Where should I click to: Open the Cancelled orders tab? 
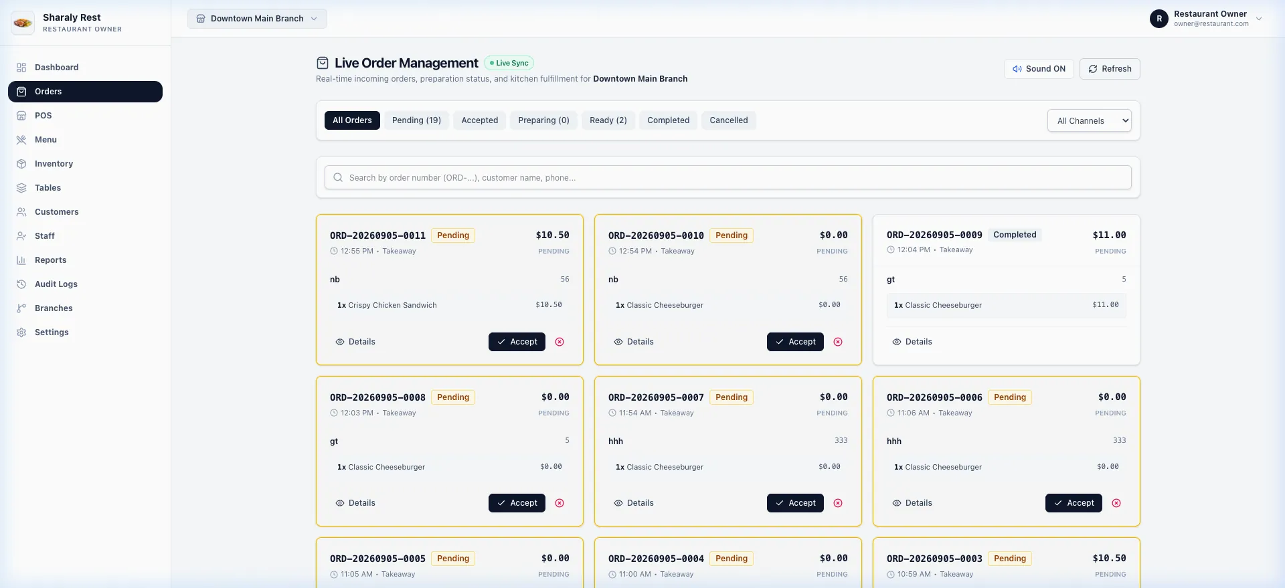tap(729, 120)
